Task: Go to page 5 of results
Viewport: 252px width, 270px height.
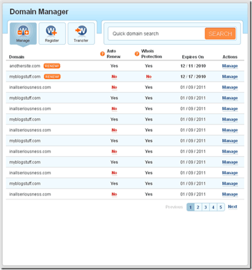Action: tap(221, 207)
